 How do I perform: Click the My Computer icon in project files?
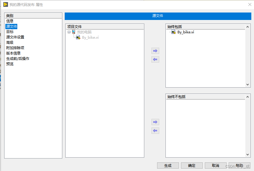pos(74,32)
